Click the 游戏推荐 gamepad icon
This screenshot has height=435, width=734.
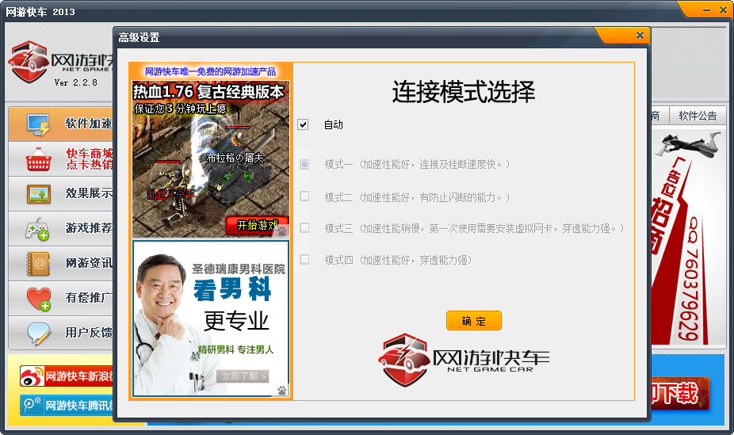(x=37, y=229)
